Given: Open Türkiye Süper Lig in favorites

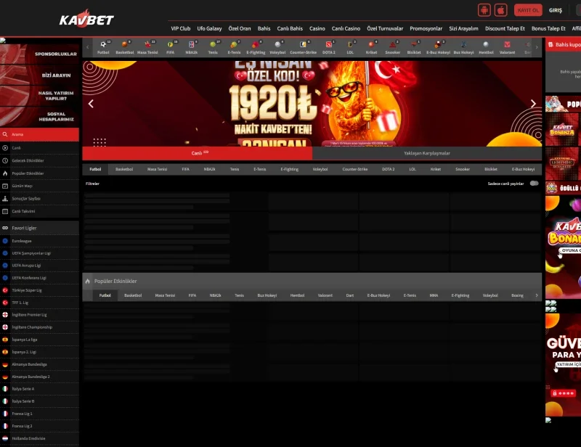Looking at the screenshot, I should 40,290.
